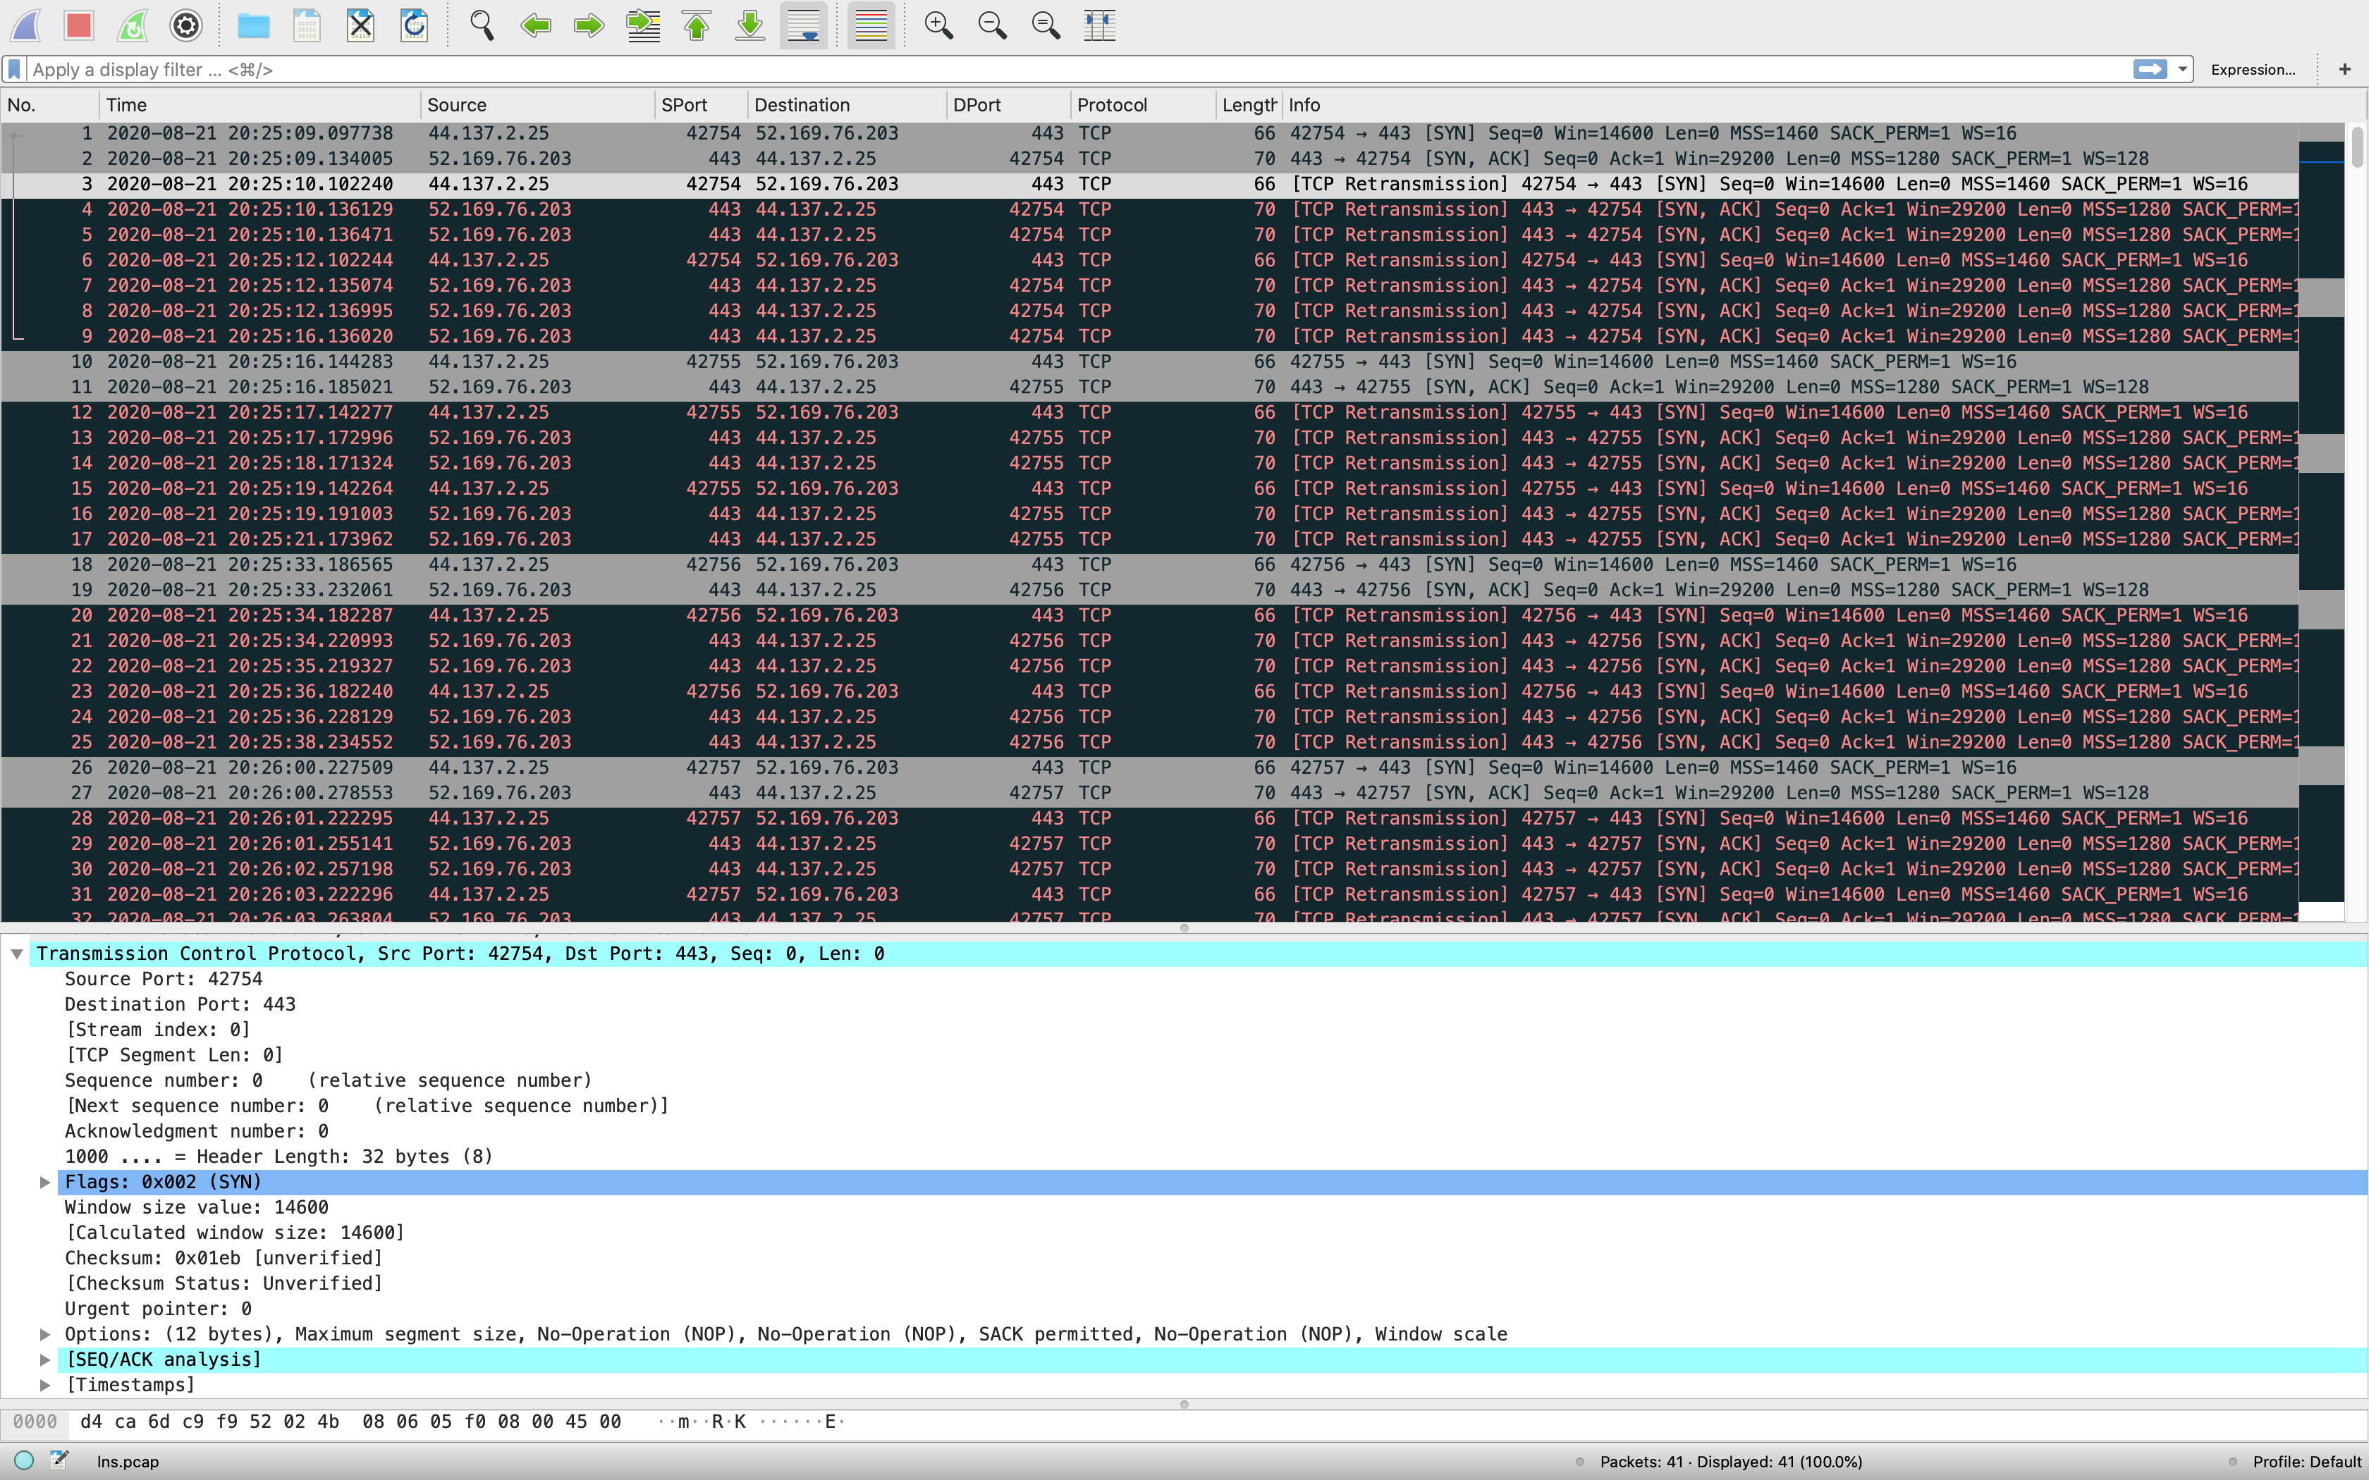Select Checksum: 0x01eb [unverified] line
2369x1480 pixels.
coord(224,1259)
